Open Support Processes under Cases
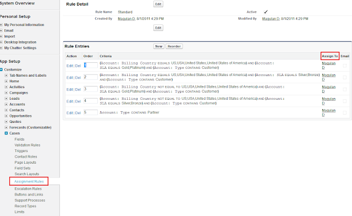 coord(30,200)
